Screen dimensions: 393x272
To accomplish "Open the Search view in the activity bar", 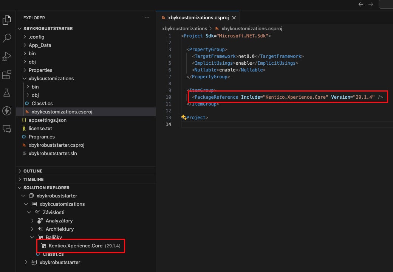I will (7, 38).
